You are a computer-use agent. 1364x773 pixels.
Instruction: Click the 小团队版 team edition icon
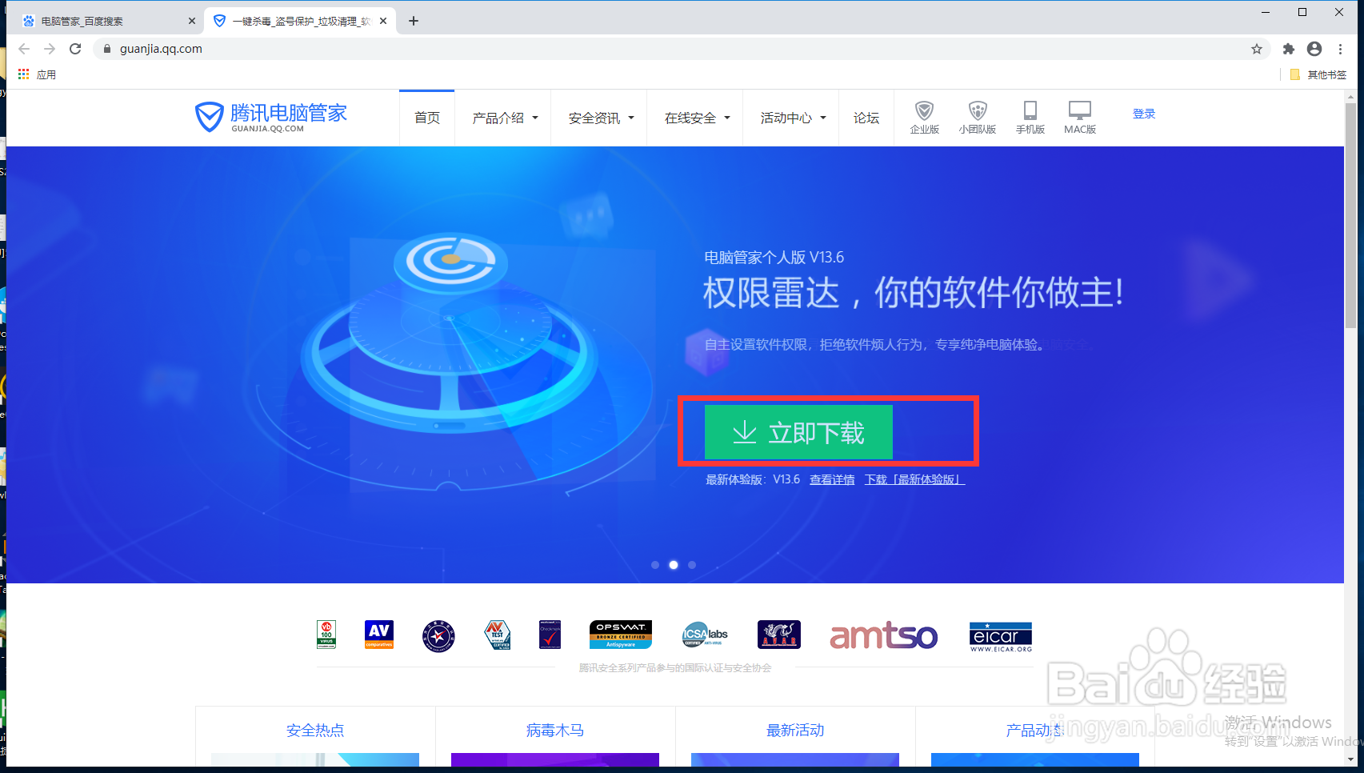(x=978, y=117)
